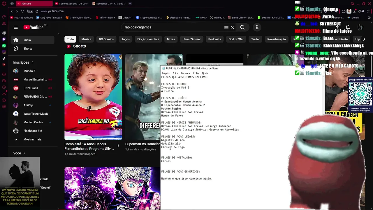Open the Flashback FM channel
Viewport: 373px width, 210px height.
tap(33, 131)
